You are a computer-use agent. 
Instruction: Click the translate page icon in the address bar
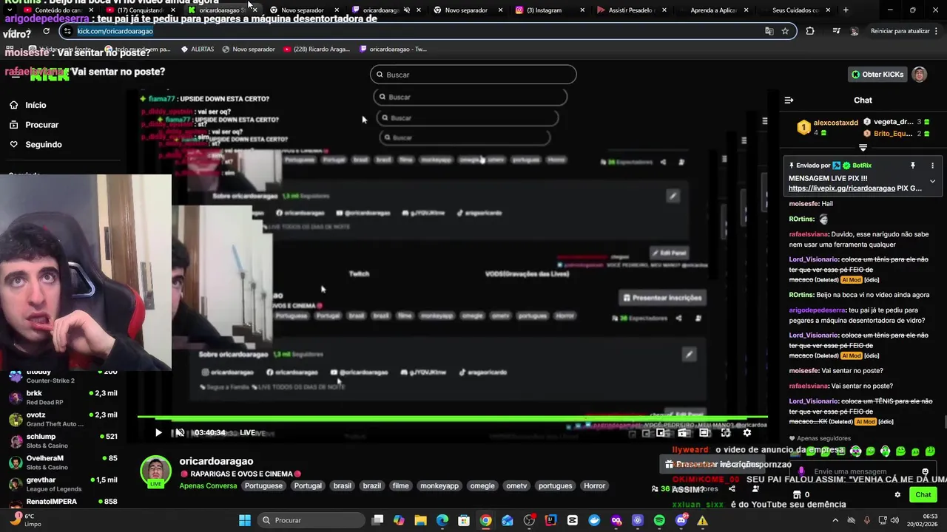[769, 31]
